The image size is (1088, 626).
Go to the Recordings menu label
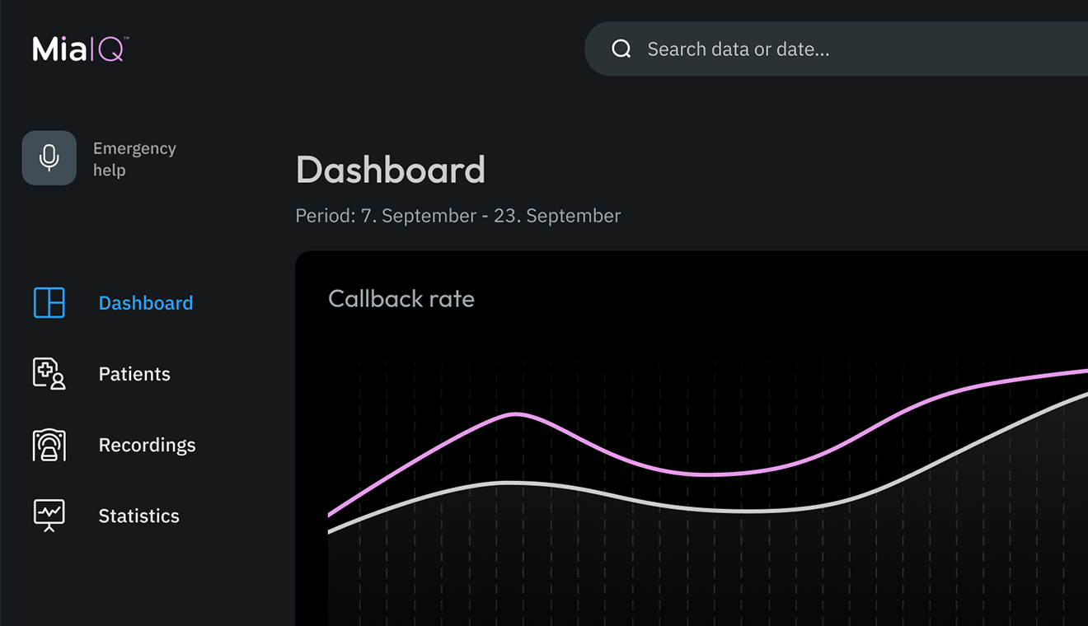147,445
